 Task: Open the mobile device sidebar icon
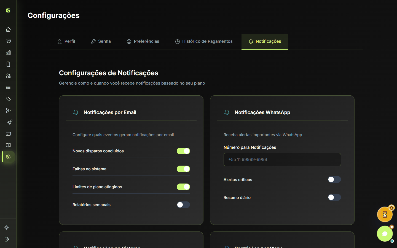click(8, 64)
